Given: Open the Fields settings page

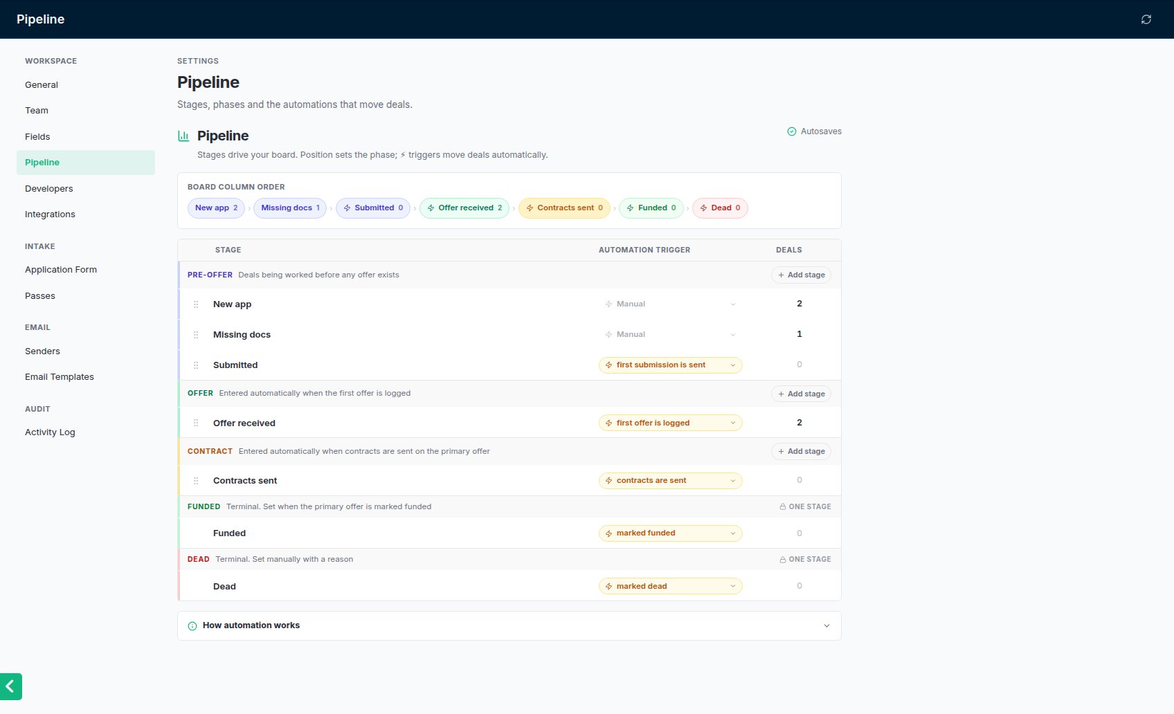Looking at the screenshot, I should tap(86, 137).
